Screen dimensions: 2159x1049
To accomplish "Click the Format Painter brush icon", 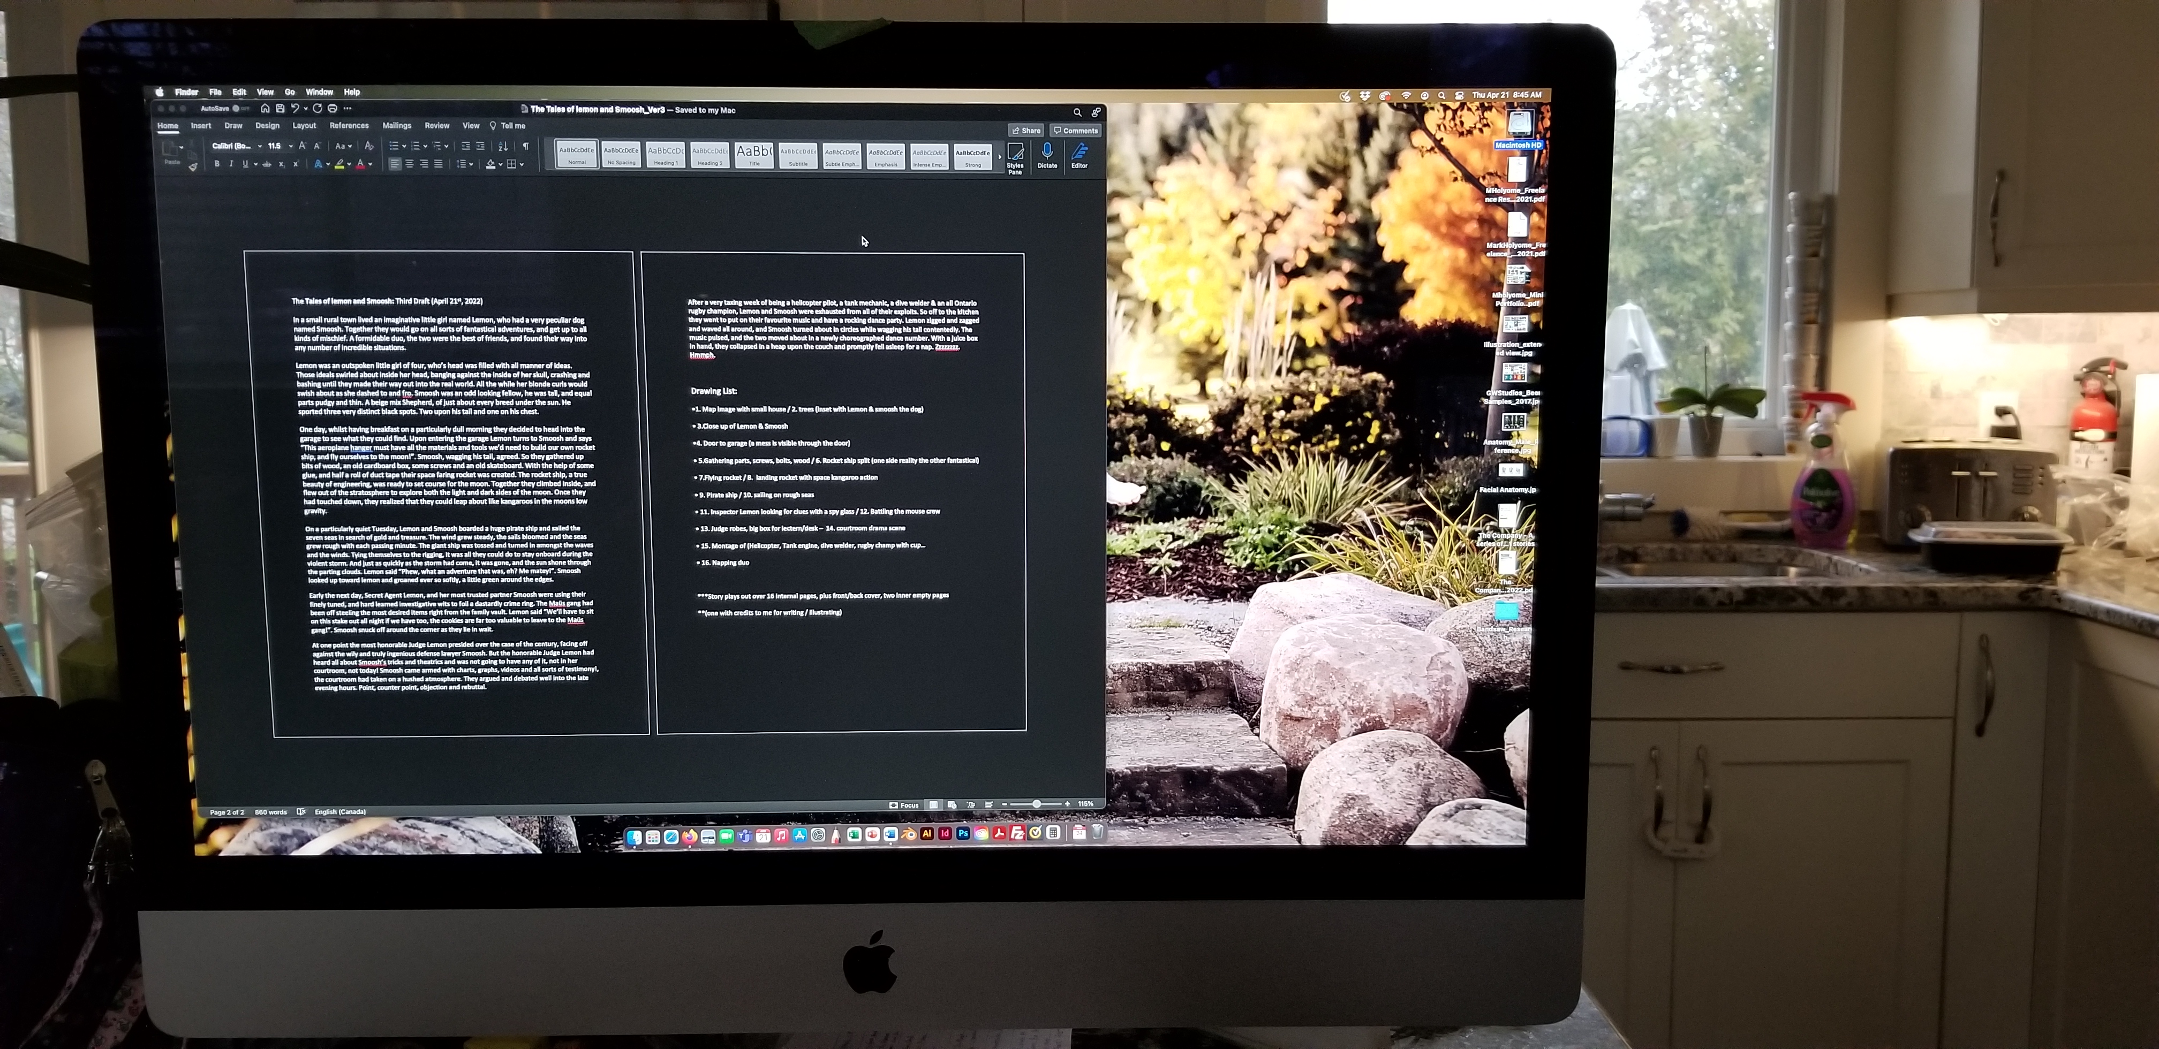I will [194, 167].
